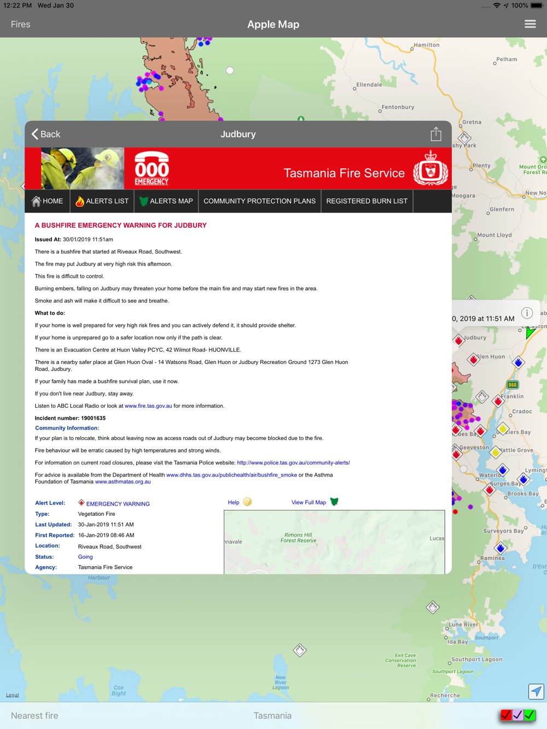Screen dimensions: 547x729
Task: Click the View Full Map link
Action: coord(309,502)
